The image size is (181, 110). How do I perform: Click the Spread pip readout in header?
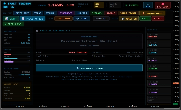point(83,5)
